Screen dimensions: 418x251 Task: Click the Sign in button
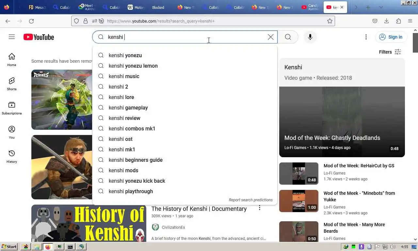click(x=391, y=37)
